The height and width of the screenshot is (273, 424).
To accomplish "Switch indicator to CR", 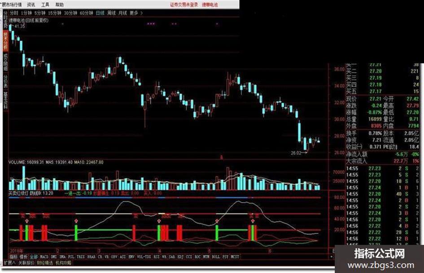I will tap(100, 257).
